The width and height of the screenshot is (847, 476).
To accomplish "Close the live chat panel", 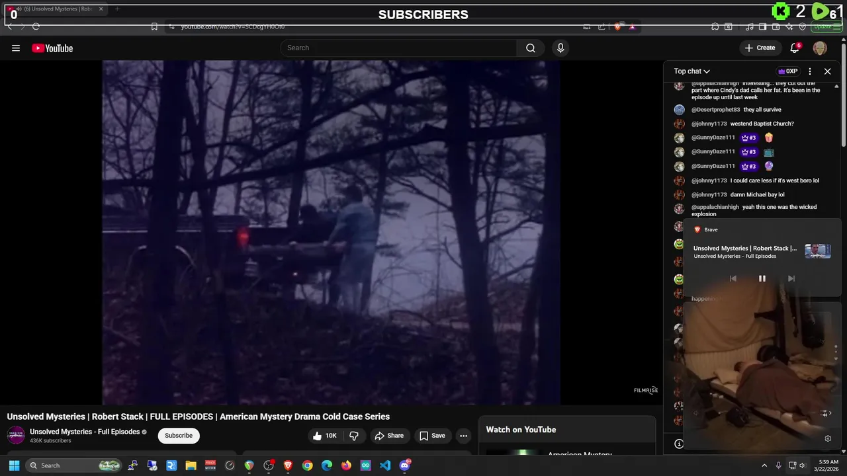I will [x=827, y=71].
